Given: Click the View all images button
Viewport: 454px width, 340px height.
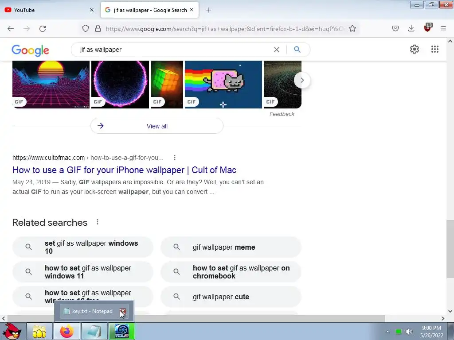Looking at the screenshot, I should tap(157, 126).
